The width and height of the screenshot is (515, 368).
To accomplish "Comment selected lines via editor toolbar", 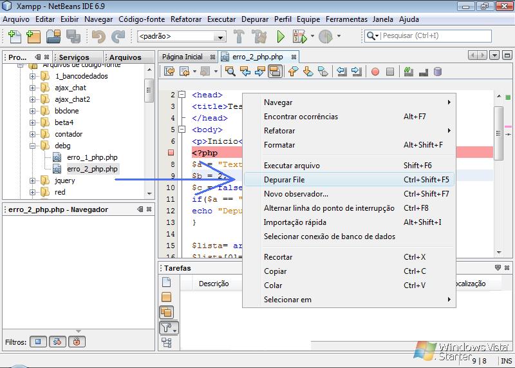I will pos(408,72).
